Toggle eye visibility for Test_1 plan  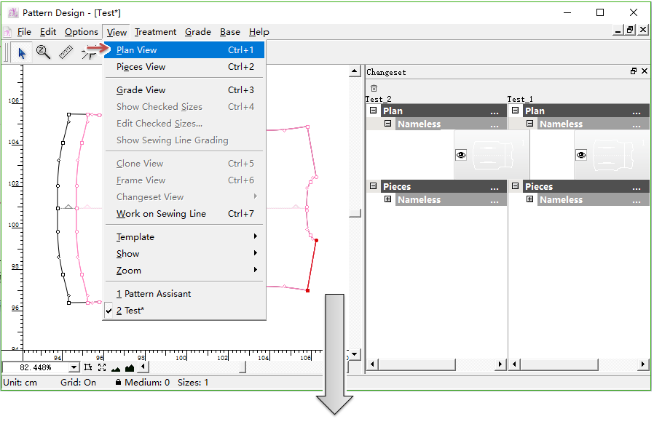point(581,155)
